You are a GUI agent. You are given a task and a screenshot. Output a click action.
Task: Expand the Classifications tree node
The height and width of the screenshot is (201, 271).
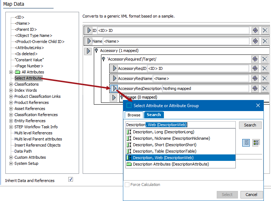point(11,84)
